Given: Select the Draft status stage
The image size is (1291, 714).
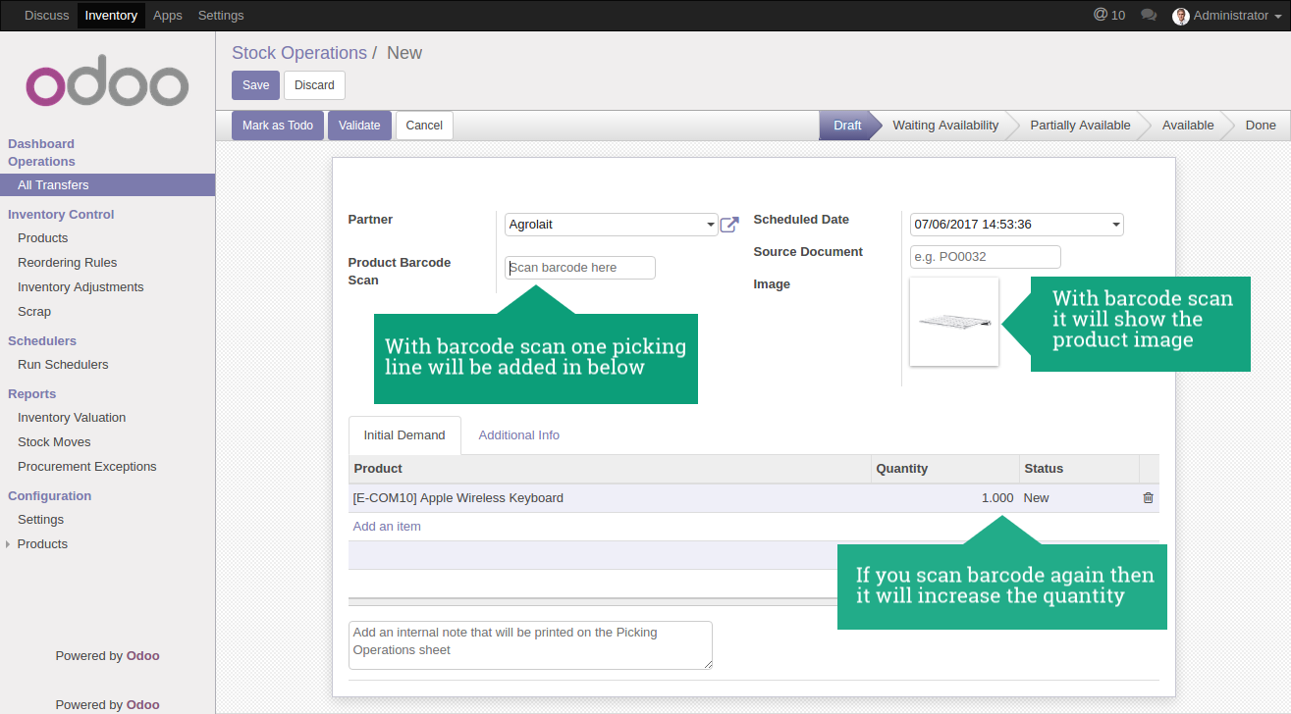Looking at the screenshot, I should coord(846,126).
